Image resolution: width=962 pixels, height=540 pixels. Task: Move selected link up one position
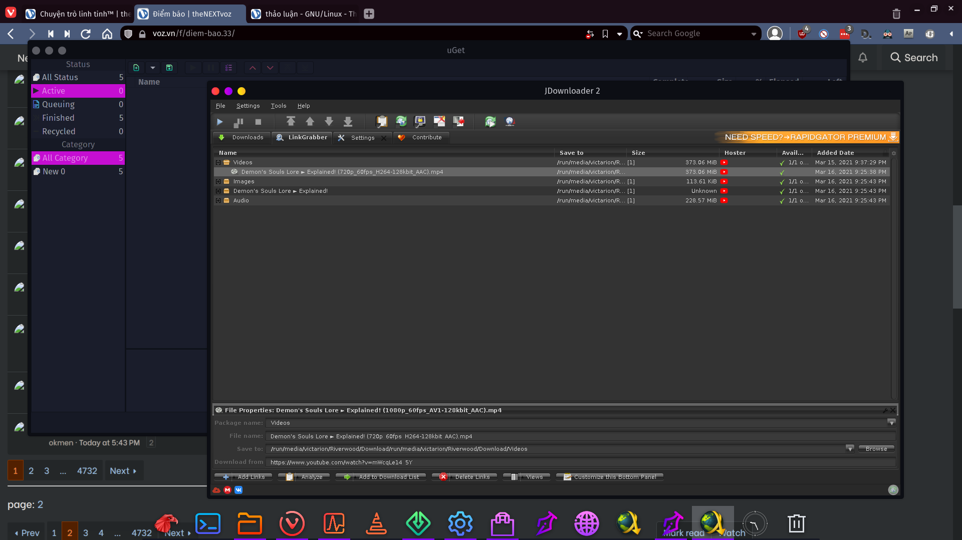tap(310, 121)
